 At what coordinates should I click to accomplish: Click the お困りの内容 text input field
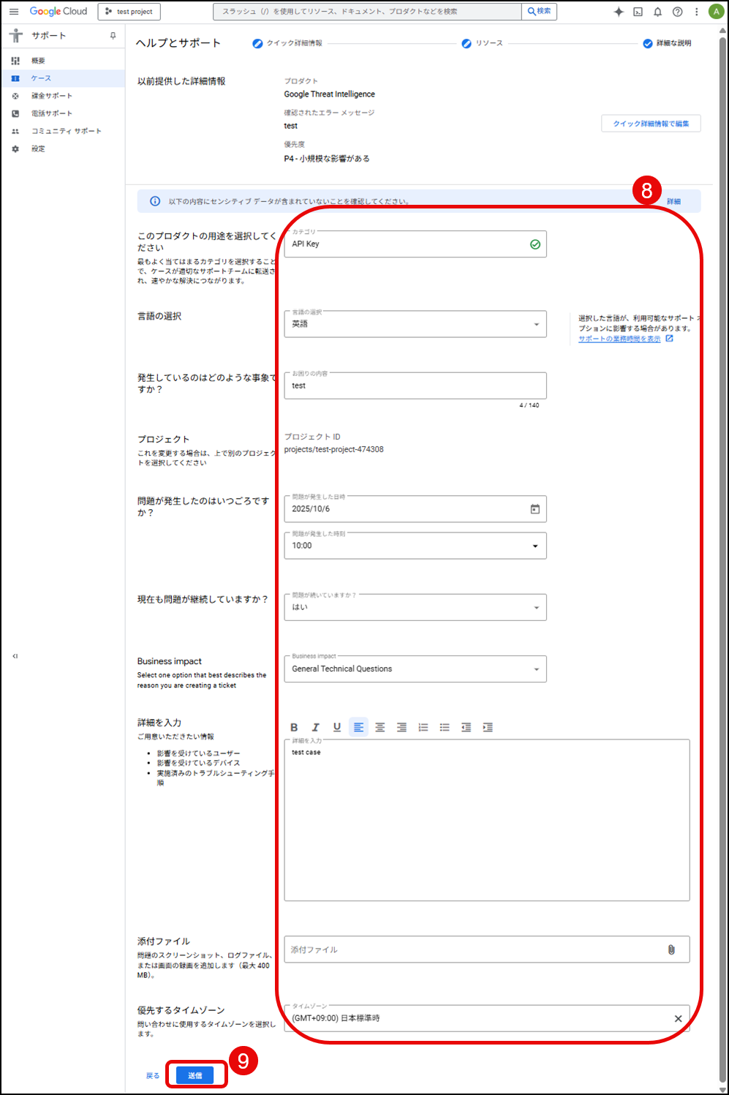(415, 385)
